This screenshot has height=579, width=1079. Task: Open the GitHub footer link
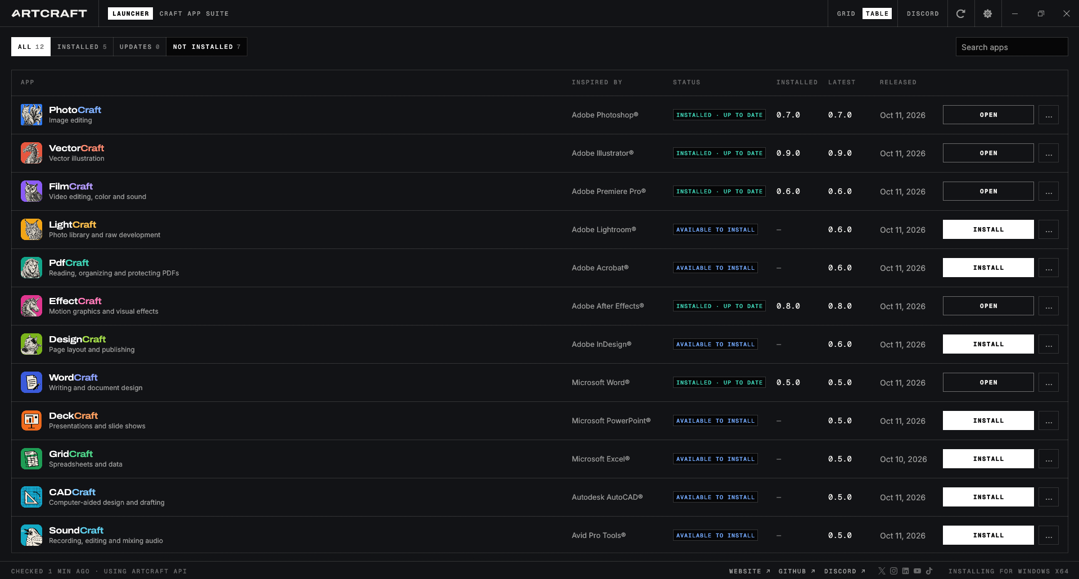(x=797, y=571)
